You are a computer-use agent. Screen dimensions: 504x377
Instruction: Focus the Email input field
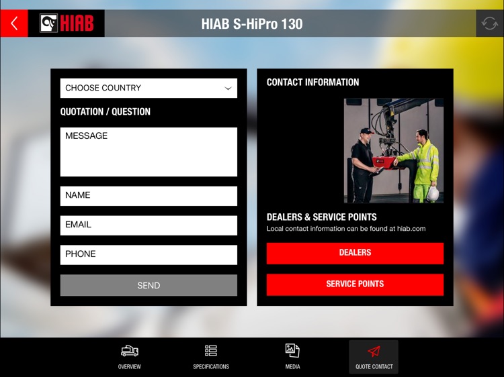149,225
